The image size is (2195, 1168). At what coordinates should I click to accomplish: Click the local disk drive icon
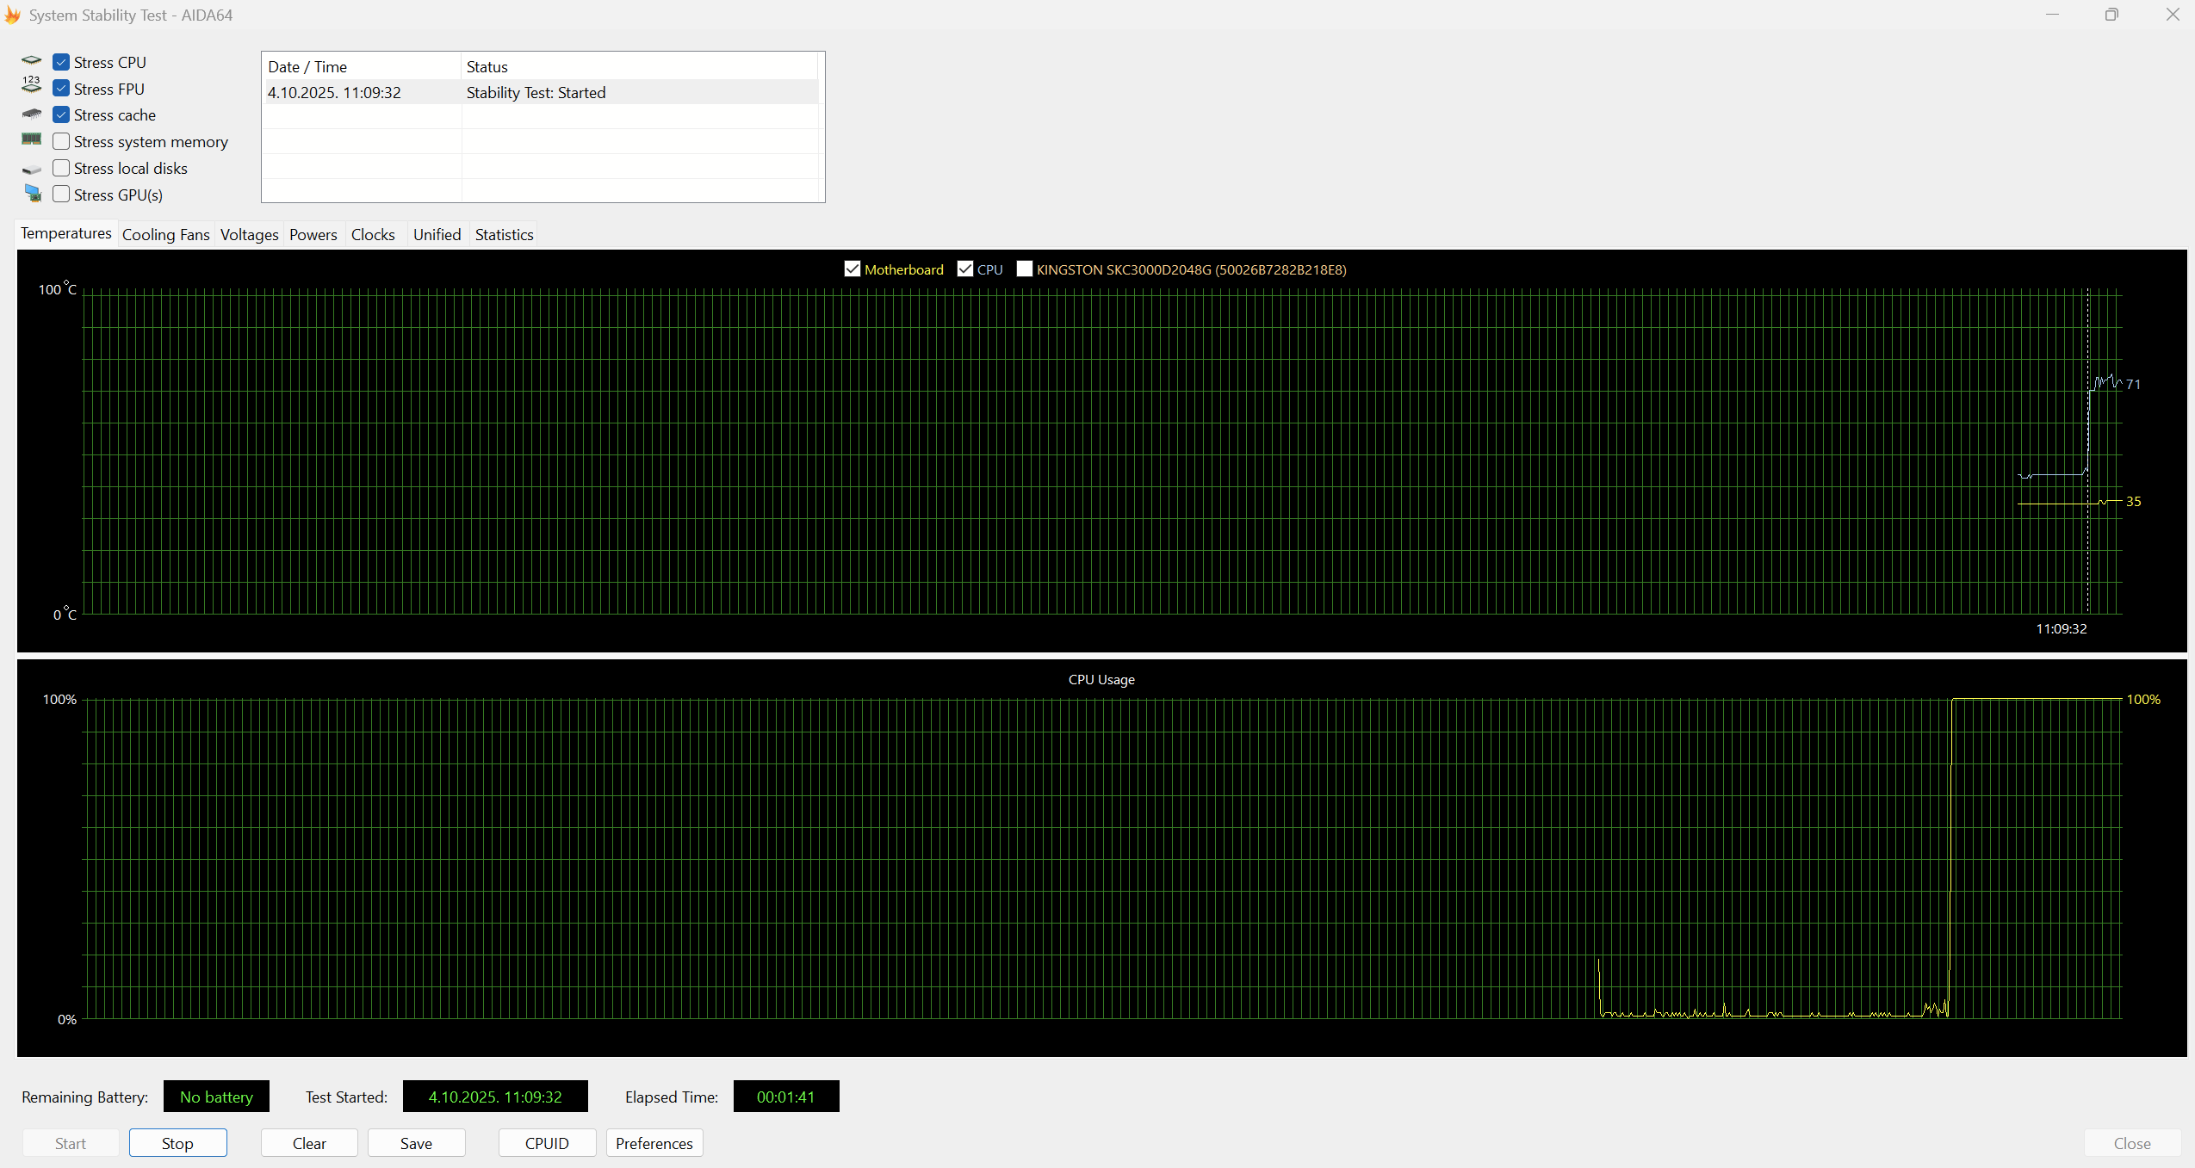(x=32, y=170)
